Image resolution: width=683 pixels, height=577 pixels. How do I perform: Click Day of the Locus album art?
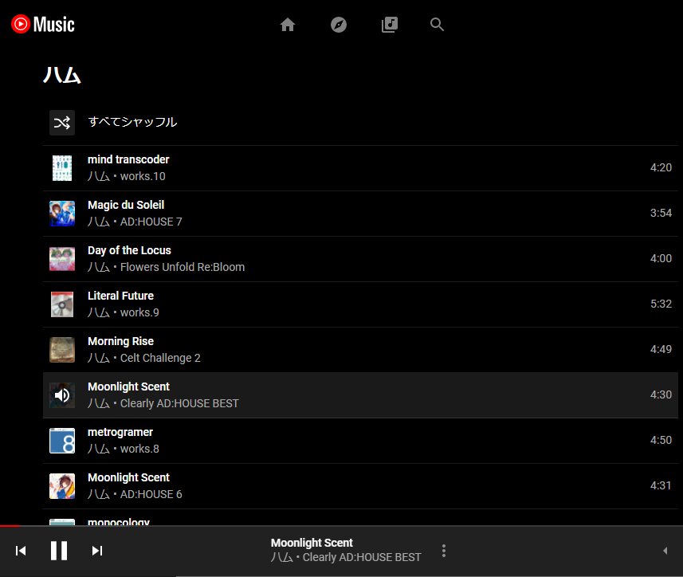pos(62,259)
